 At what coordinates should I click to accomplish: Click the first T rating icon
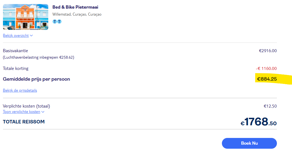55,22
